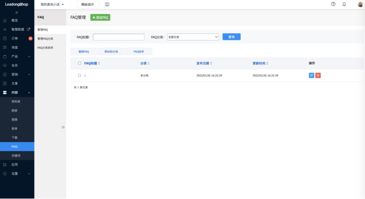Open the notifications bell icon

344,4
